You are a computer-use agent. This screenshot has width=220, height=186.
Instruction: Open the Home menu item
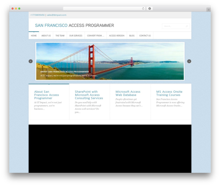34,36
